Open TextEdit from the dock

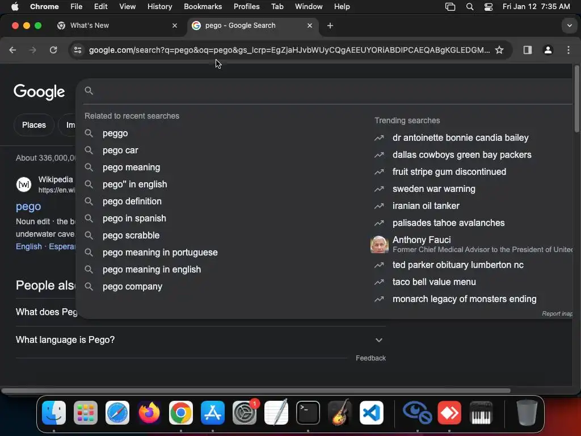276,413
